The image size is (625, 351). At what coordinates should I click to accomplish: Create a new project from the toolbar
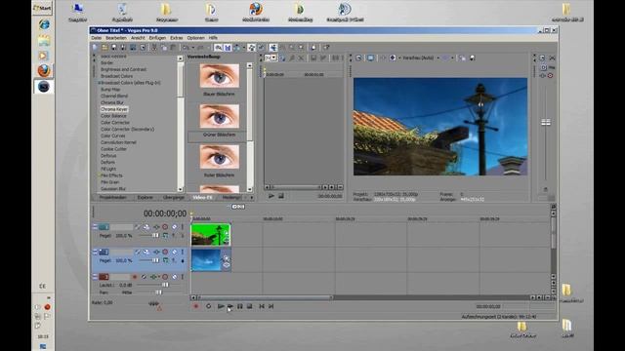[x=95, y=48]
